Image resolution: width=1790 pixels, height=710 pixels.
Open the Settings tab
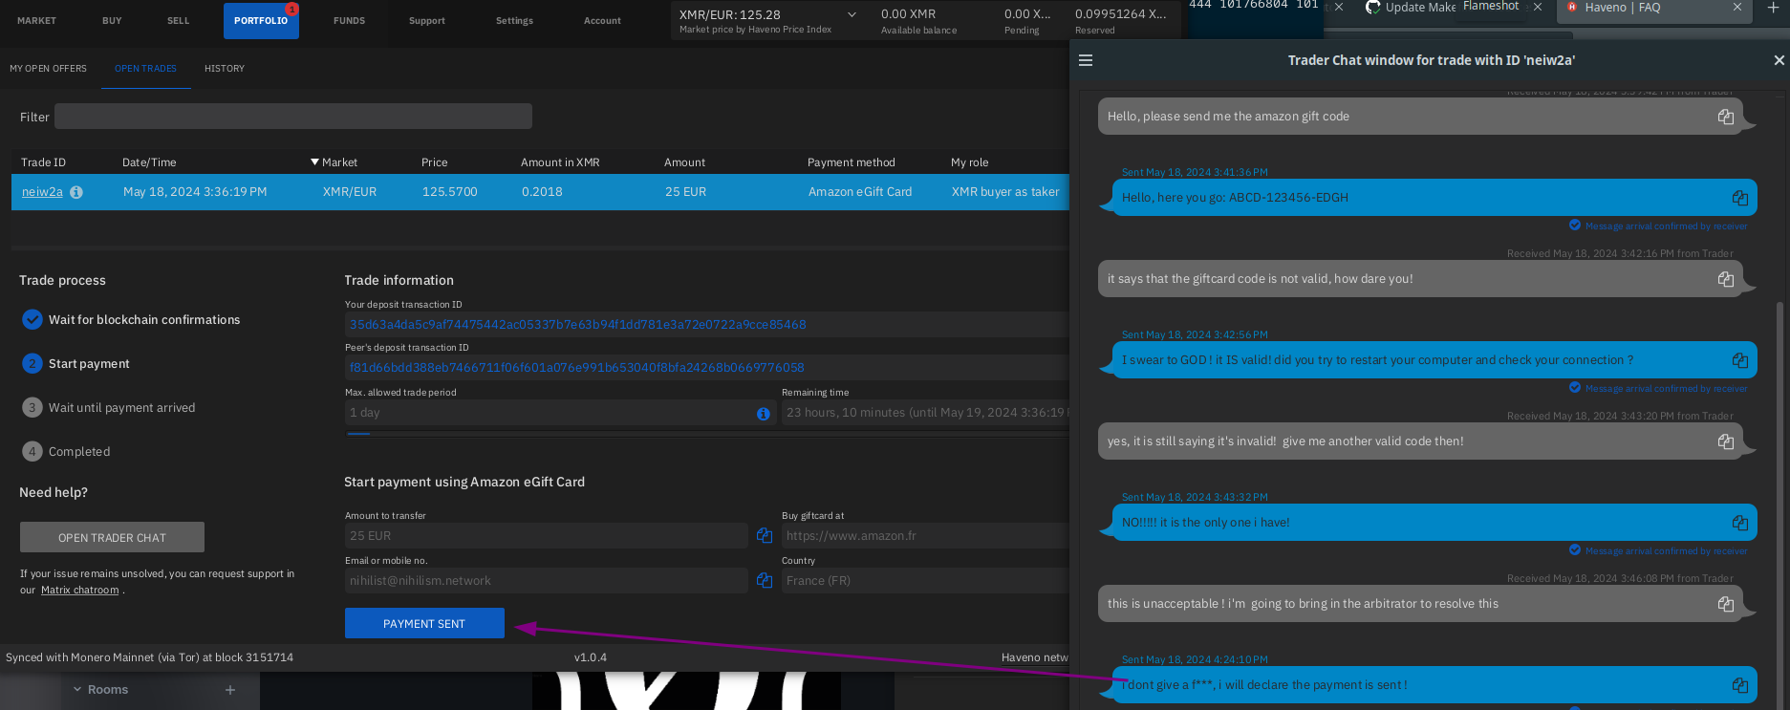coord(514,20)
